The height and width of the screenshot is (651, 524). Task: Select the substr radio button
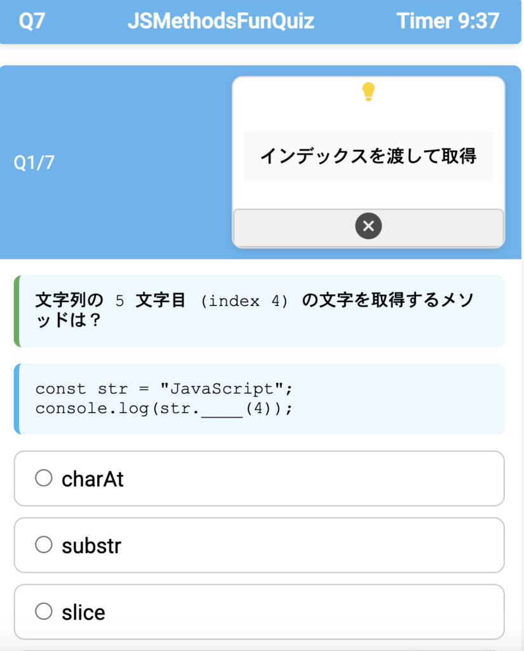coord(44,545)
